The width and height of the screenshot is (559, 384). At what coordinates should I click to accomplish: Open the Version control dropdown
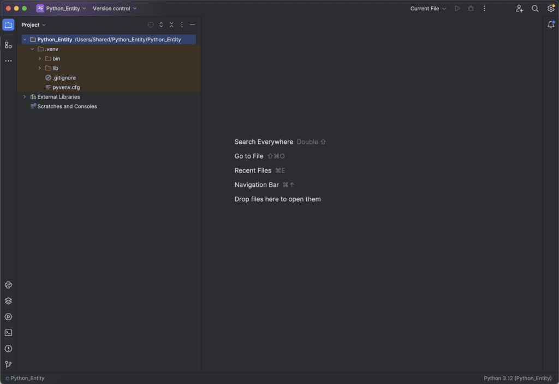(x=115, y=9)
